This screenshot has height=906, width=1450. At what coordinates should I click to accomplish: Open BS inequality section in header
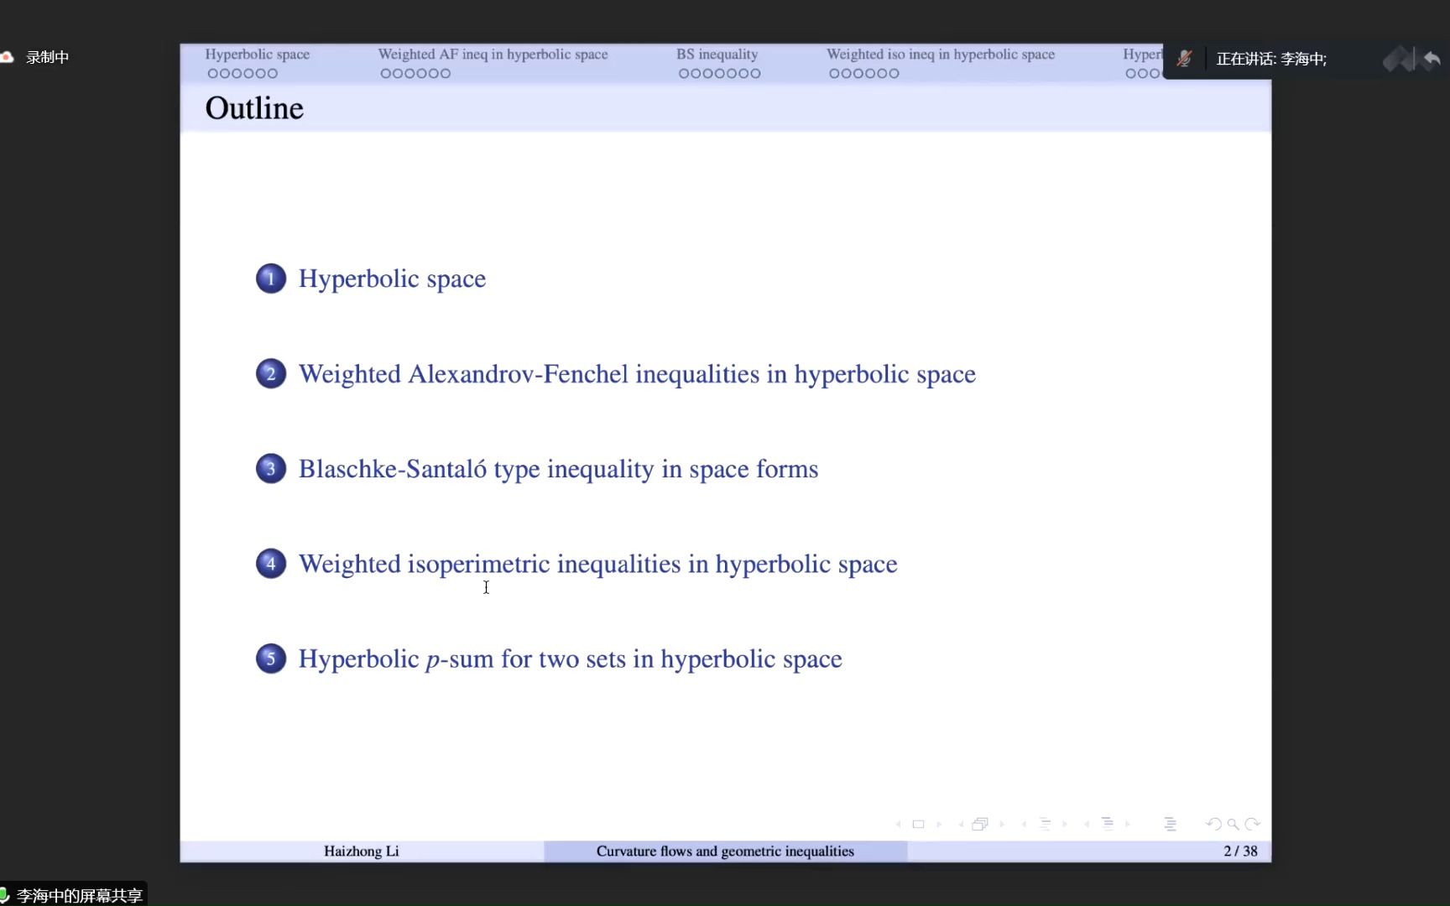click(717, 55)
